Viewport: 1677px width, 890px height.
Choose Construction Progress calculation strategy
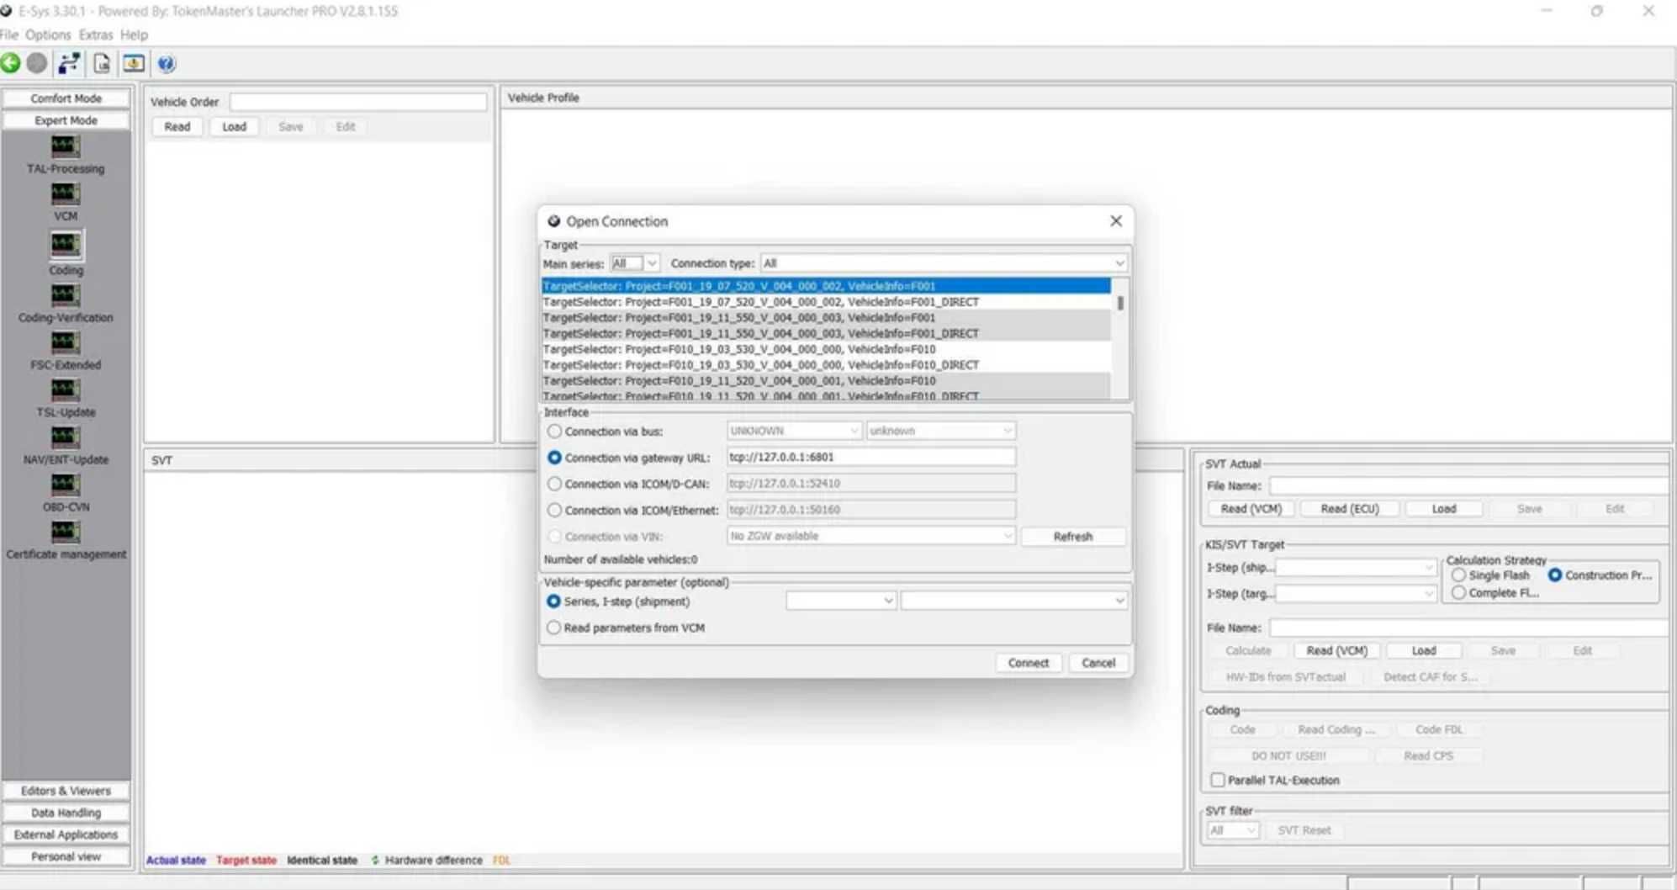pyautogui.click(x=1555, y=575)
